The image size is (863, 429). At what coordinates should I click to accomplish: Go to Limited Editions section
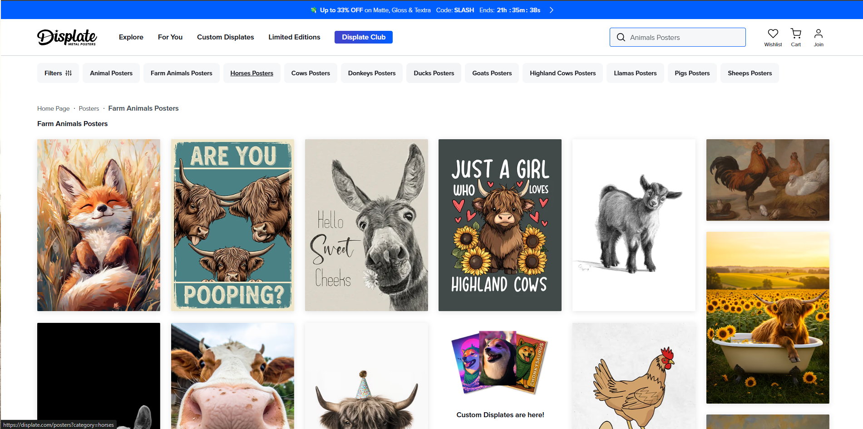coord(294,37)
